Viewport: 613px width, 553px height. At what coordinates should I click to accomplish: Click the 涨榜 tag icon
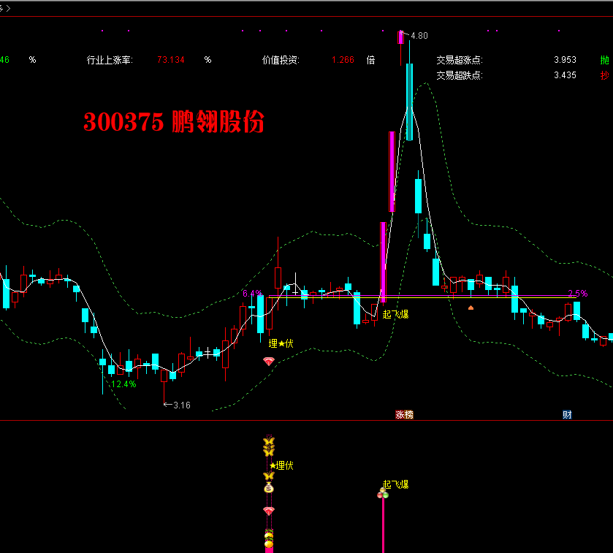[404, 414]
